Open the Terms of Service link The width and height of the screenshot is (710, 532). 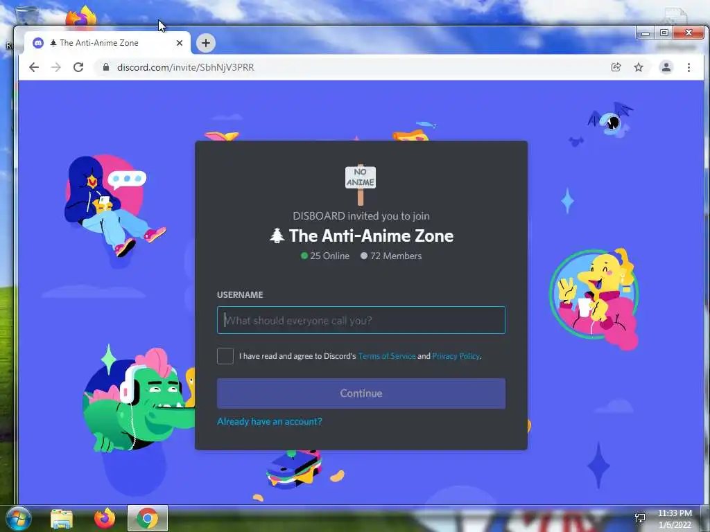[387, 356]
